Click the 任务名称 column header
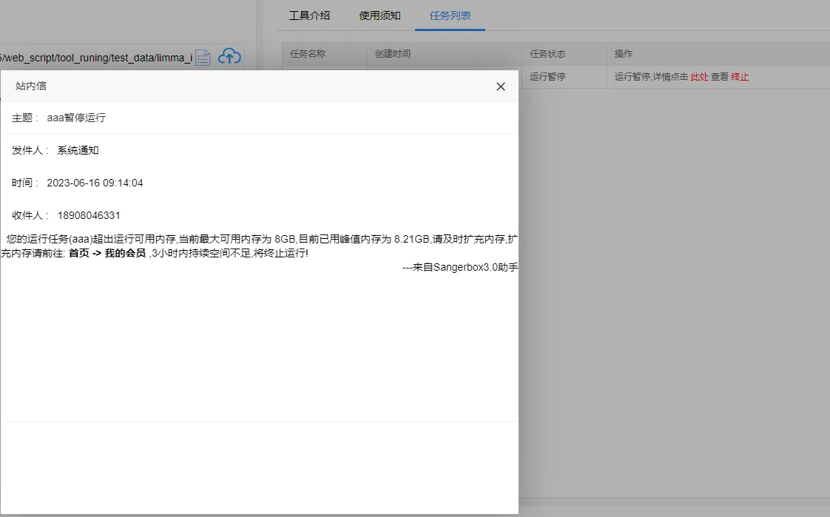 tap(308, 54)
